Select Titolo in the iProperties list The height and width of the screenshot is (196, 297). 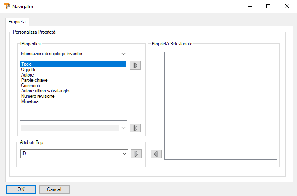(x=73, y=64)
